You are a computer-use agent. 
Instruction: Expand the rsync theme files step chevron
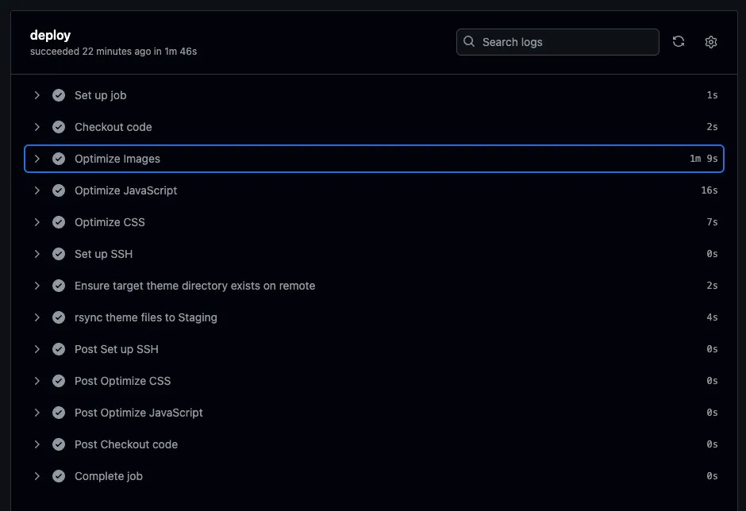37,317
